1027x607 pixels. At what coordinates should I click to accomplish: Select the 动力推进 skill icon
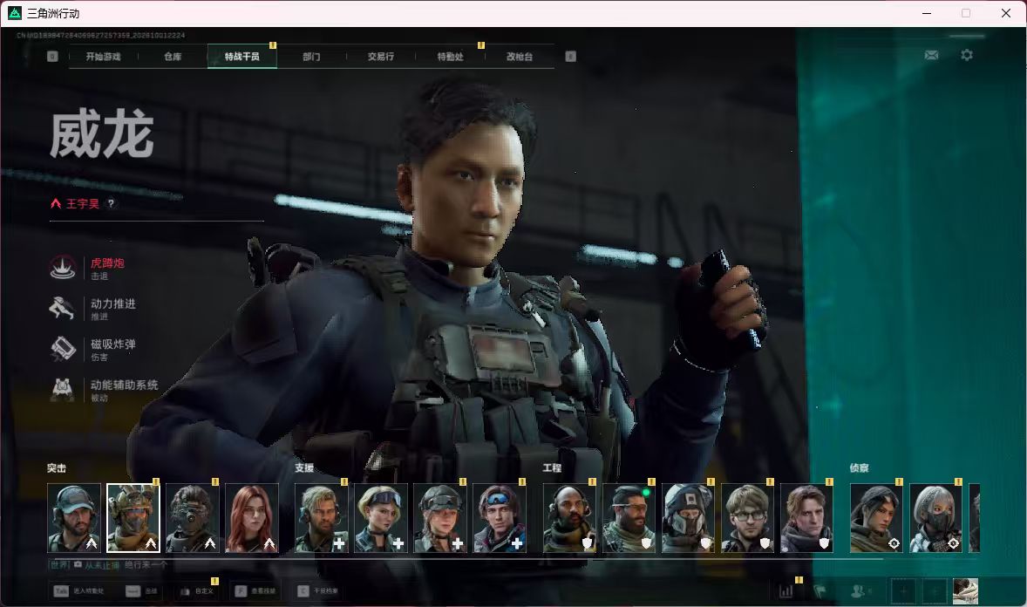[63, 308]
